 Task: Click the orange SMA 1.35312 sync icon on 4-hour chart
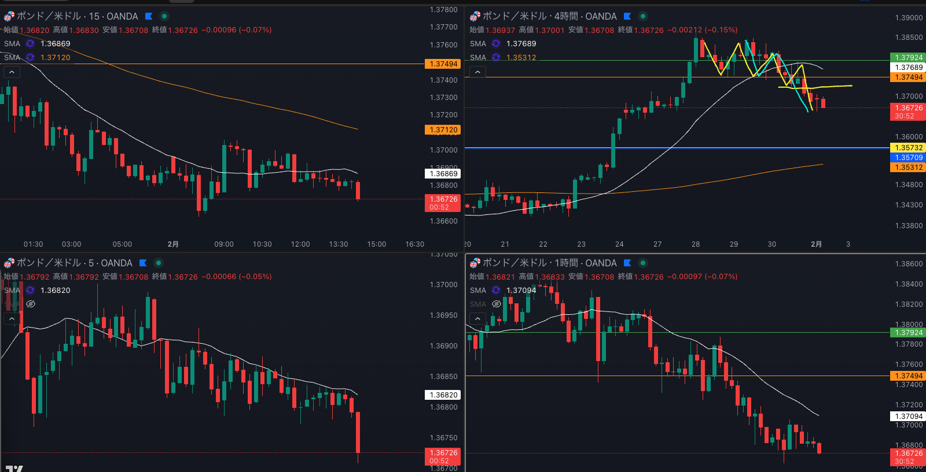(x=496, y=58)
